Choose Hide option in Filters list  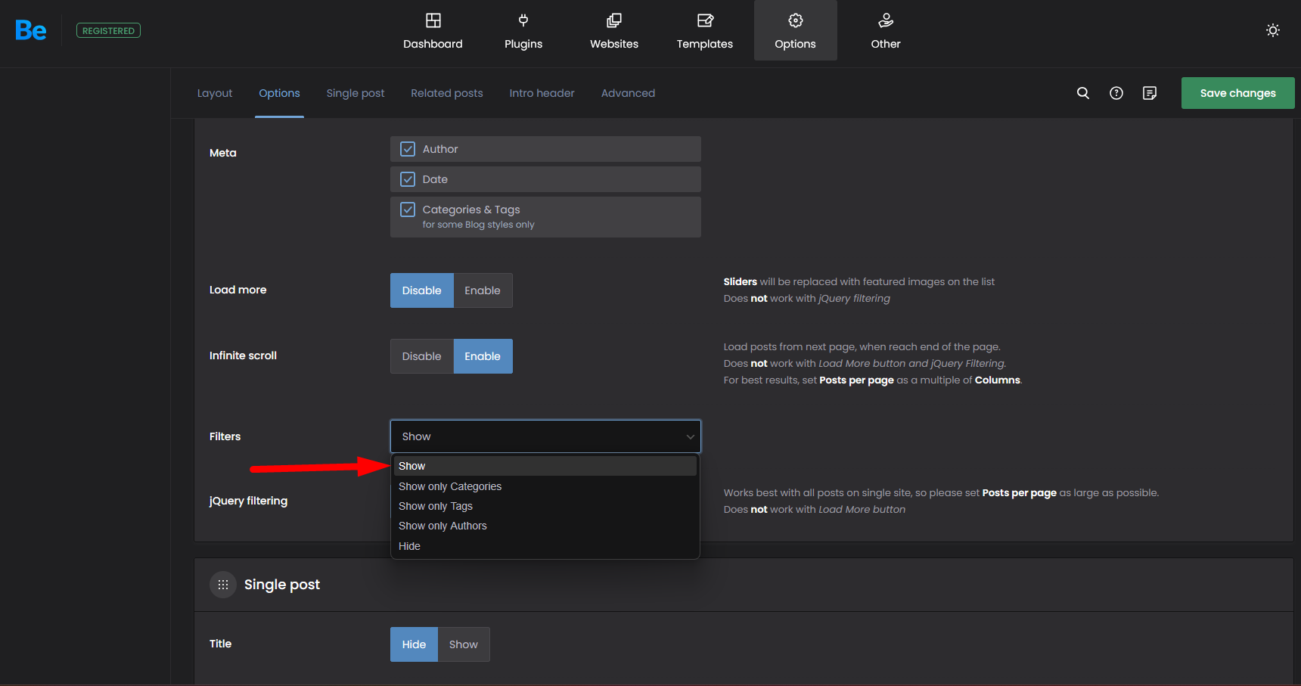click(545, 546)
